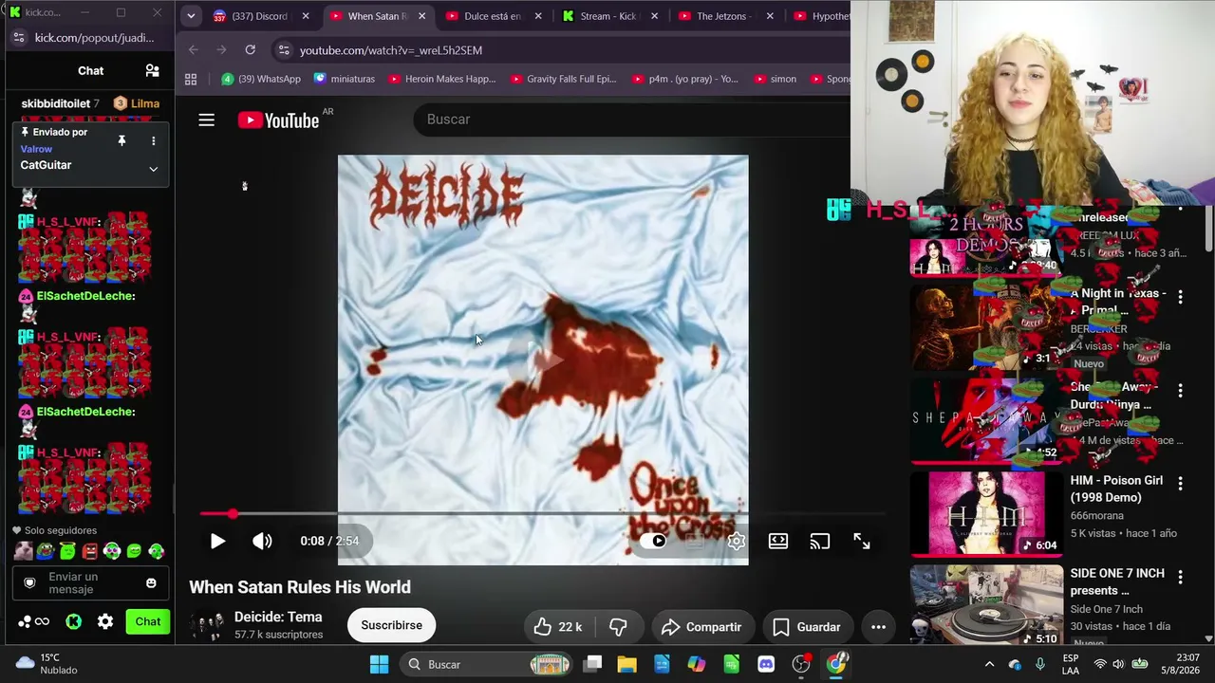This screenshot has height=683, width=1215.
Task: Open 'Deicide: Tema' channel link
Action: 278,617
